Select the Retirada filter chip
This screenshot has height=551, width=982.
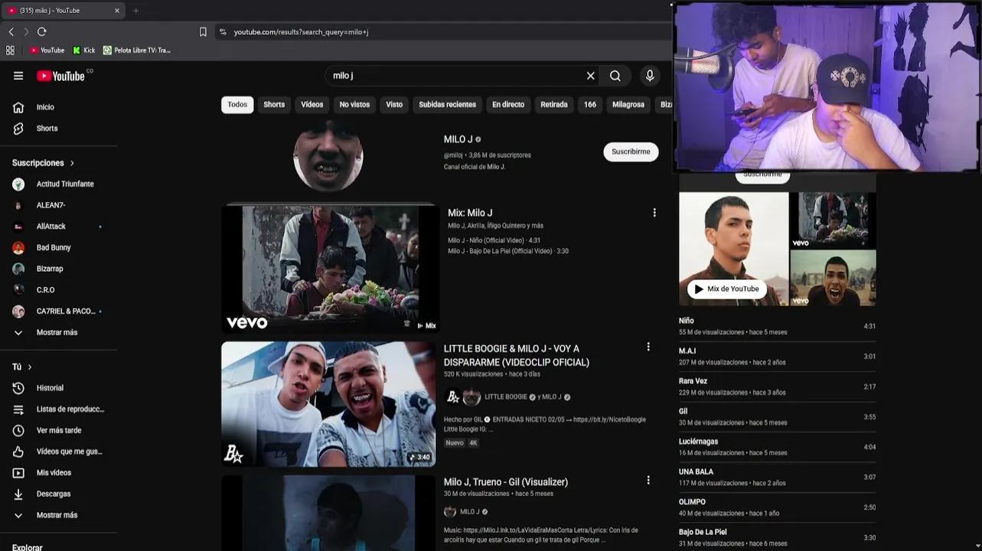[554, 105]
